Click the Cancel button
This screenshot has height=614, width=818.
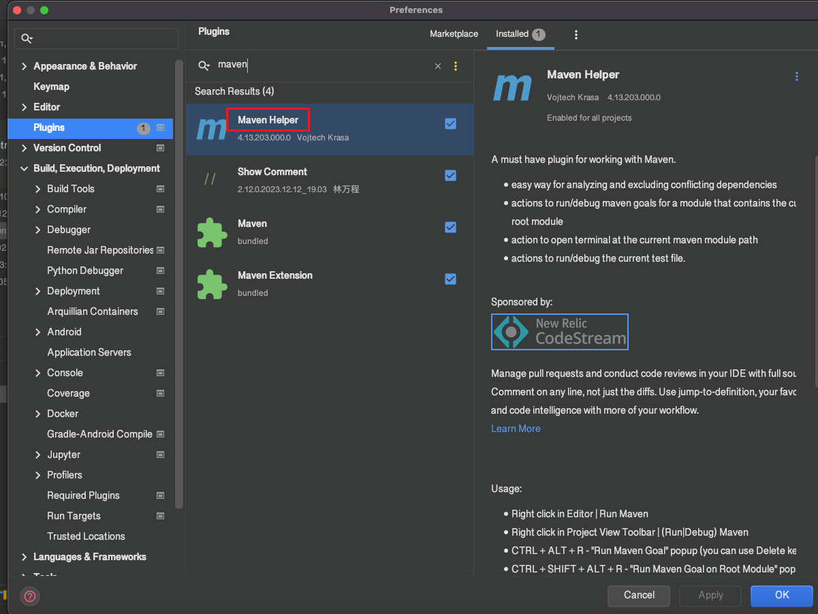coord(639,595)
